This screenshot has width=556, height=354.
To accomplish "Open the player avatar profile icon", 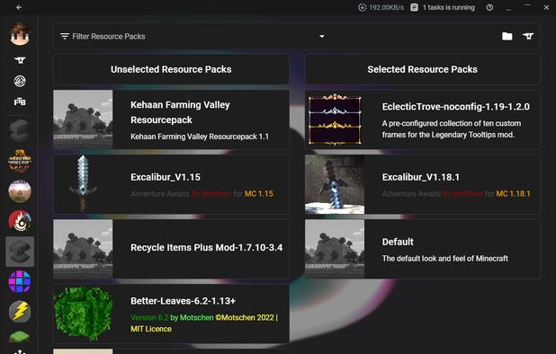I will pos(20,34).
